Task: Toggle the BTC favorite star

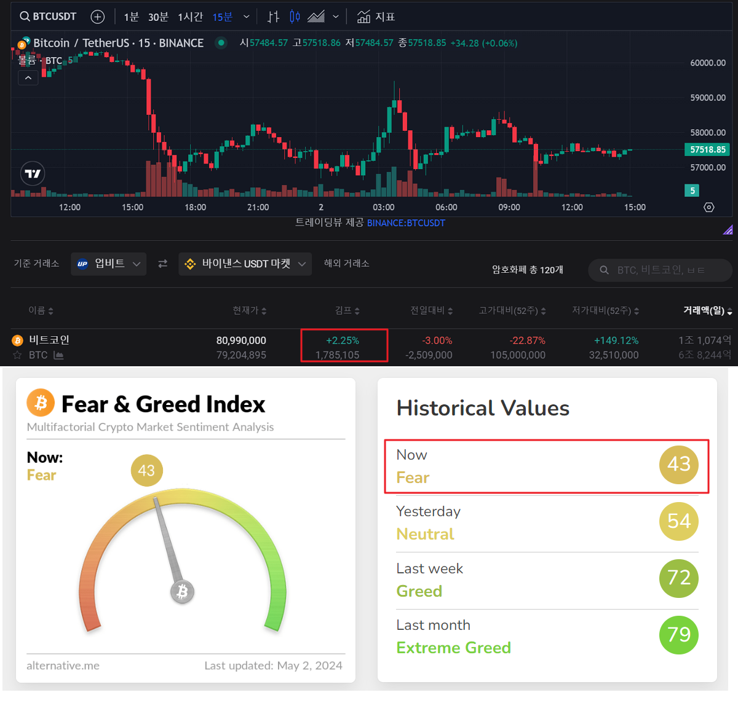Action: (x=17, y=355)
